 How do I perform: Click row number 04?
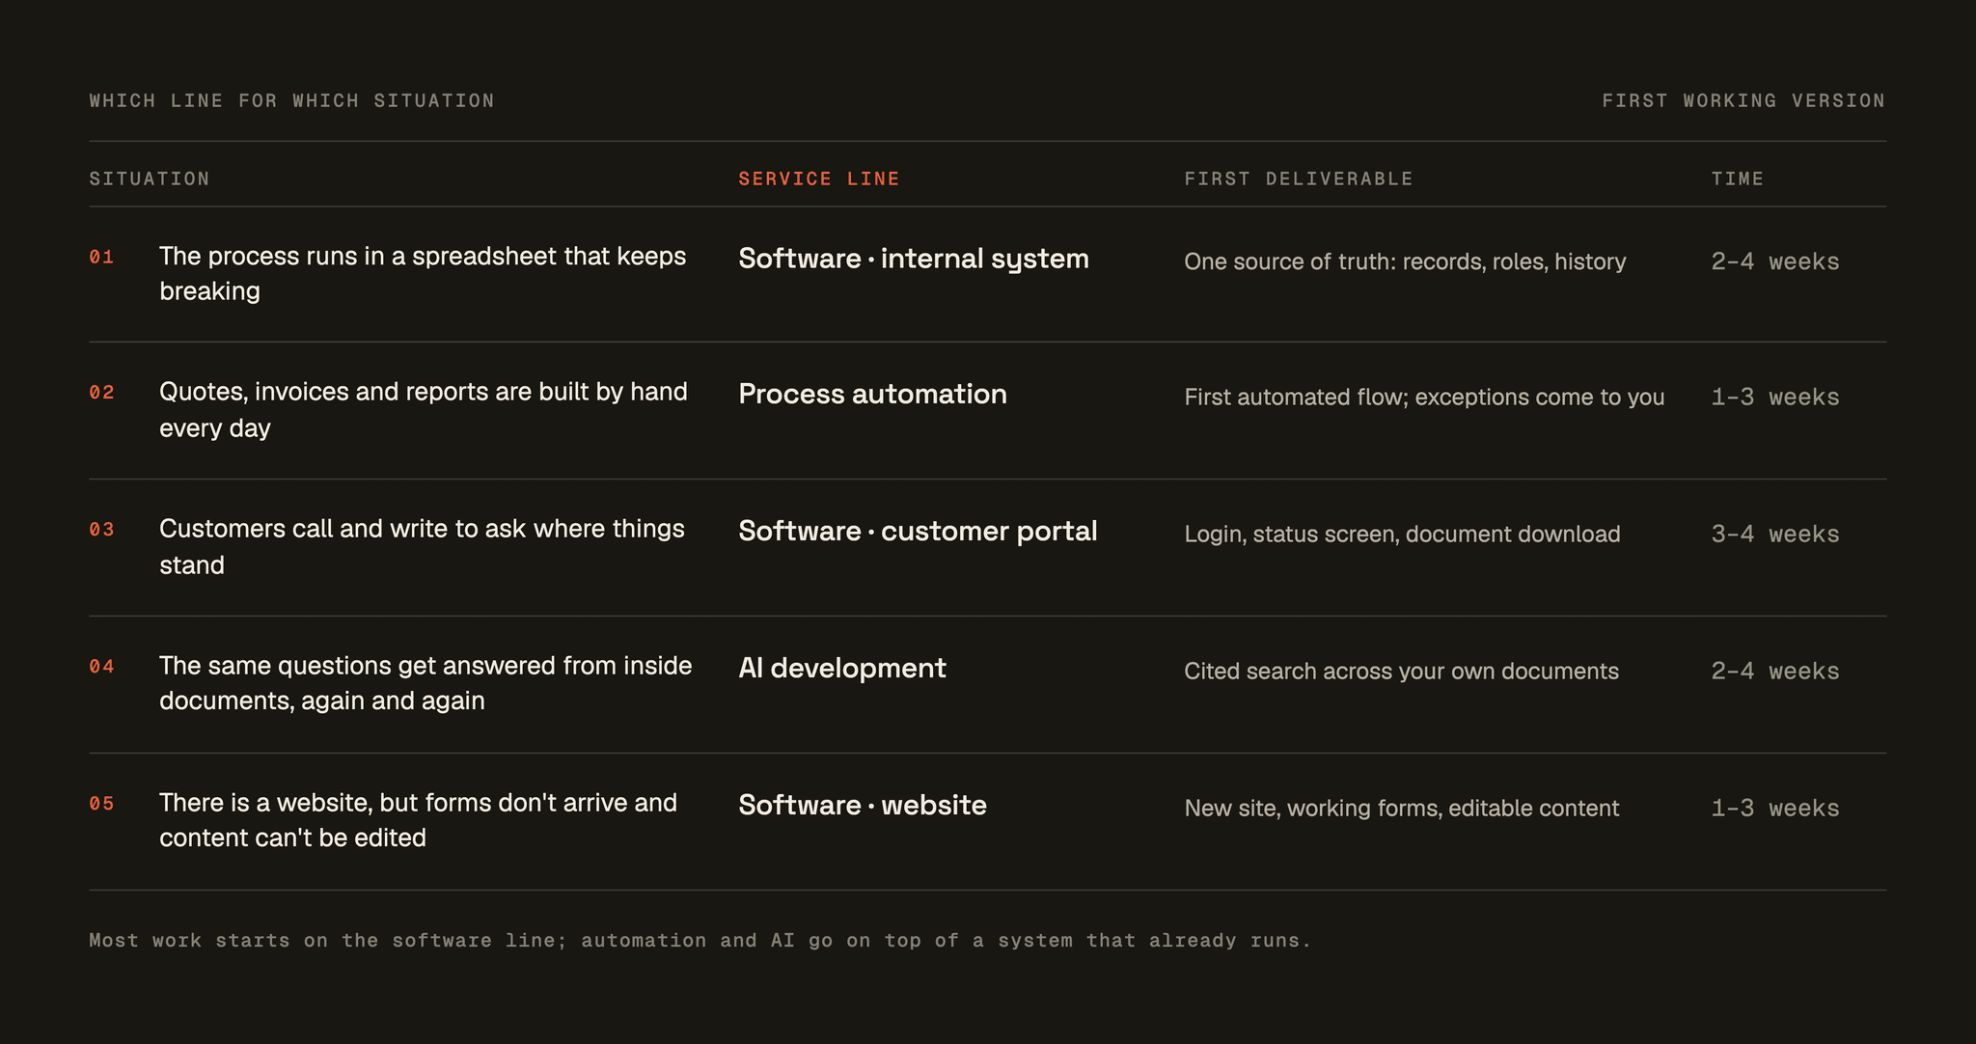(101, 667)
